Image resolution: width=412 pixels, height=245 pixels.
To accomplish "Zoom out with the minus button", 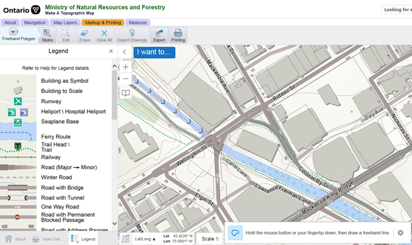I will tap(126, 79).
